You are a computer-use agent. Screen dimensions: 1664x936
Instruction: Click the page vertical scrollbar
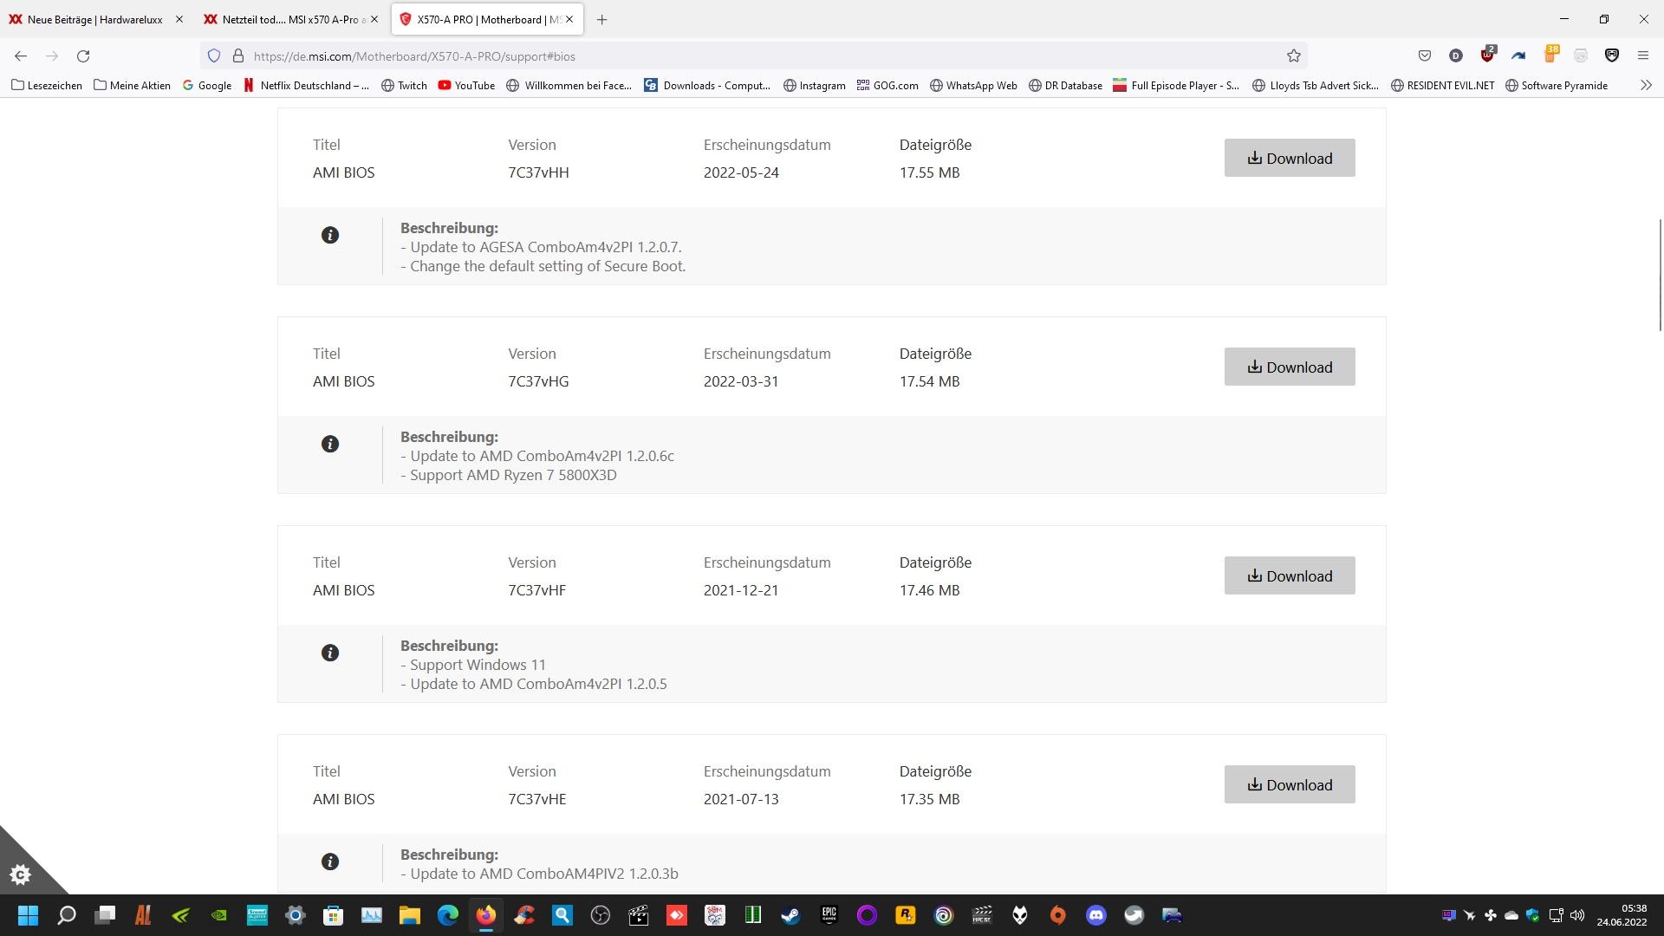(x=1660, y=276)
